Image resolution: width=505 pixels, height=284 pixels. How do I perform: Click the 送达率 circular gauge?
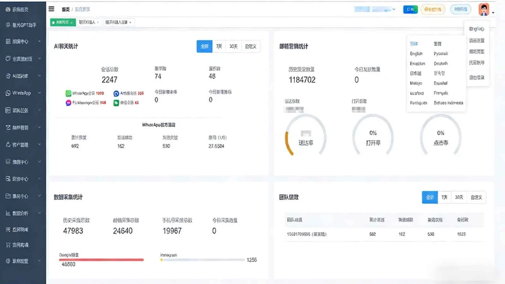click(x=306, y=136)
